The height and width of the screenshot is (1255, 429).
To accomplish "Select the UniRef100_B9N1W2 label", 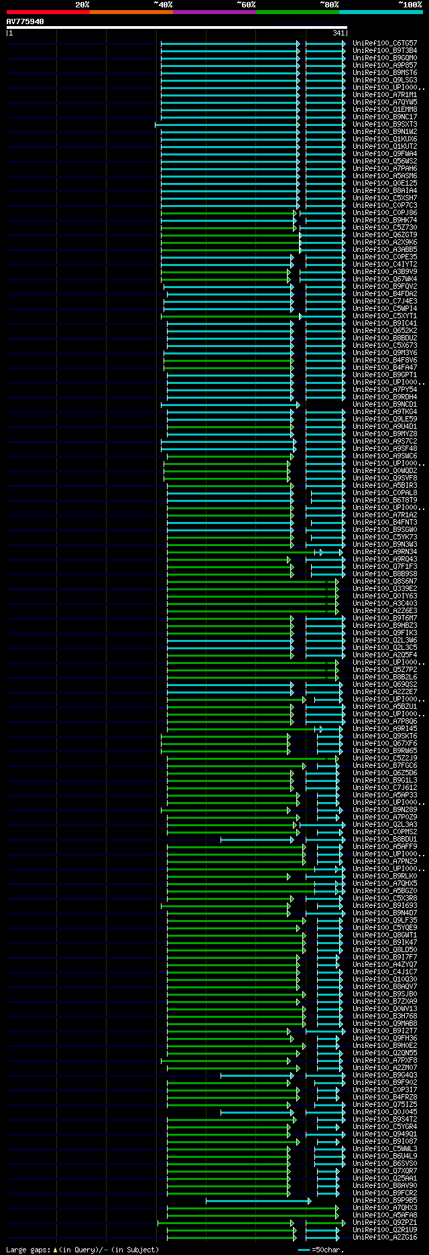I will click(x=385, y=131).
